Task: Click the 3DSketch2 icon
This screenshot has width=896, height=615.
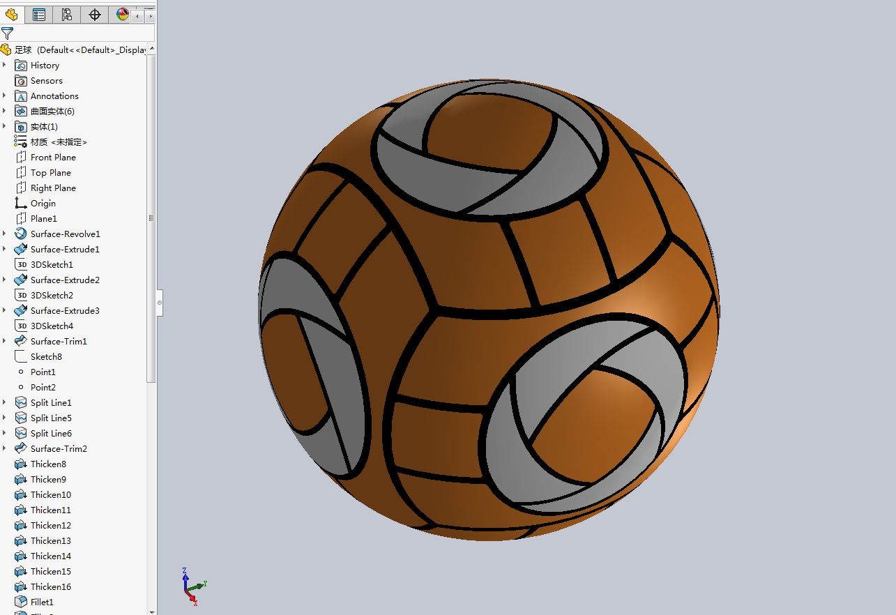Action: click(21, 295)
